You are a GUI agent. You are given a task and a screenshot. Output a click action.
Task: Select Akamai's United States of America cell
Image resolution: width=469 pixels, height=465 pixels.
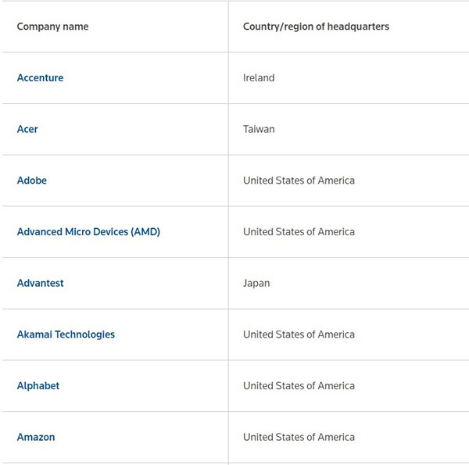299,334
